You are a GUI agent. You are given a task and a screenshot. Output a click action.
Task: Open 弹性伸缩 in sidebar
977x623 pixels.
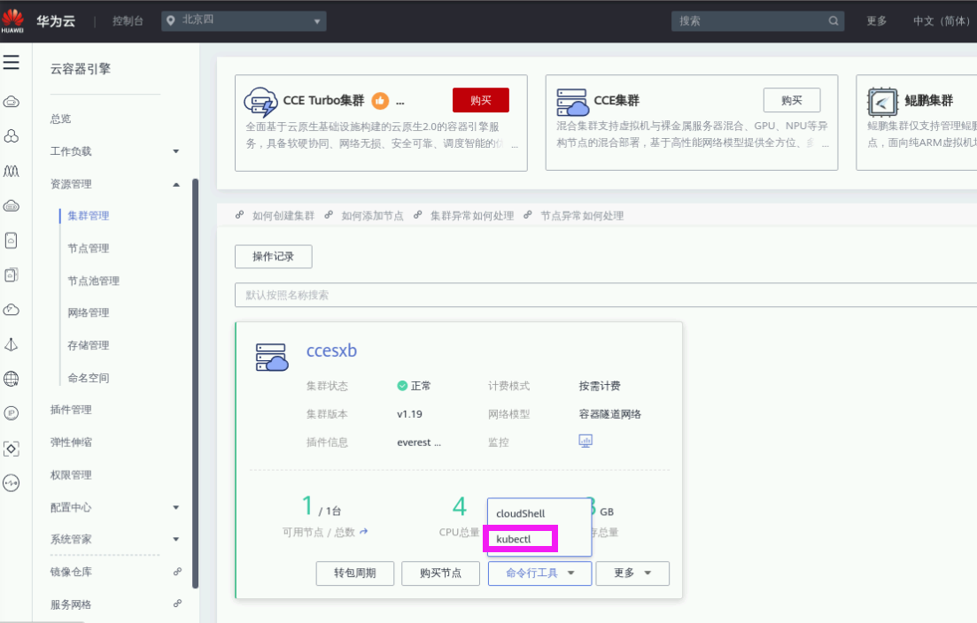pos(71,442)
